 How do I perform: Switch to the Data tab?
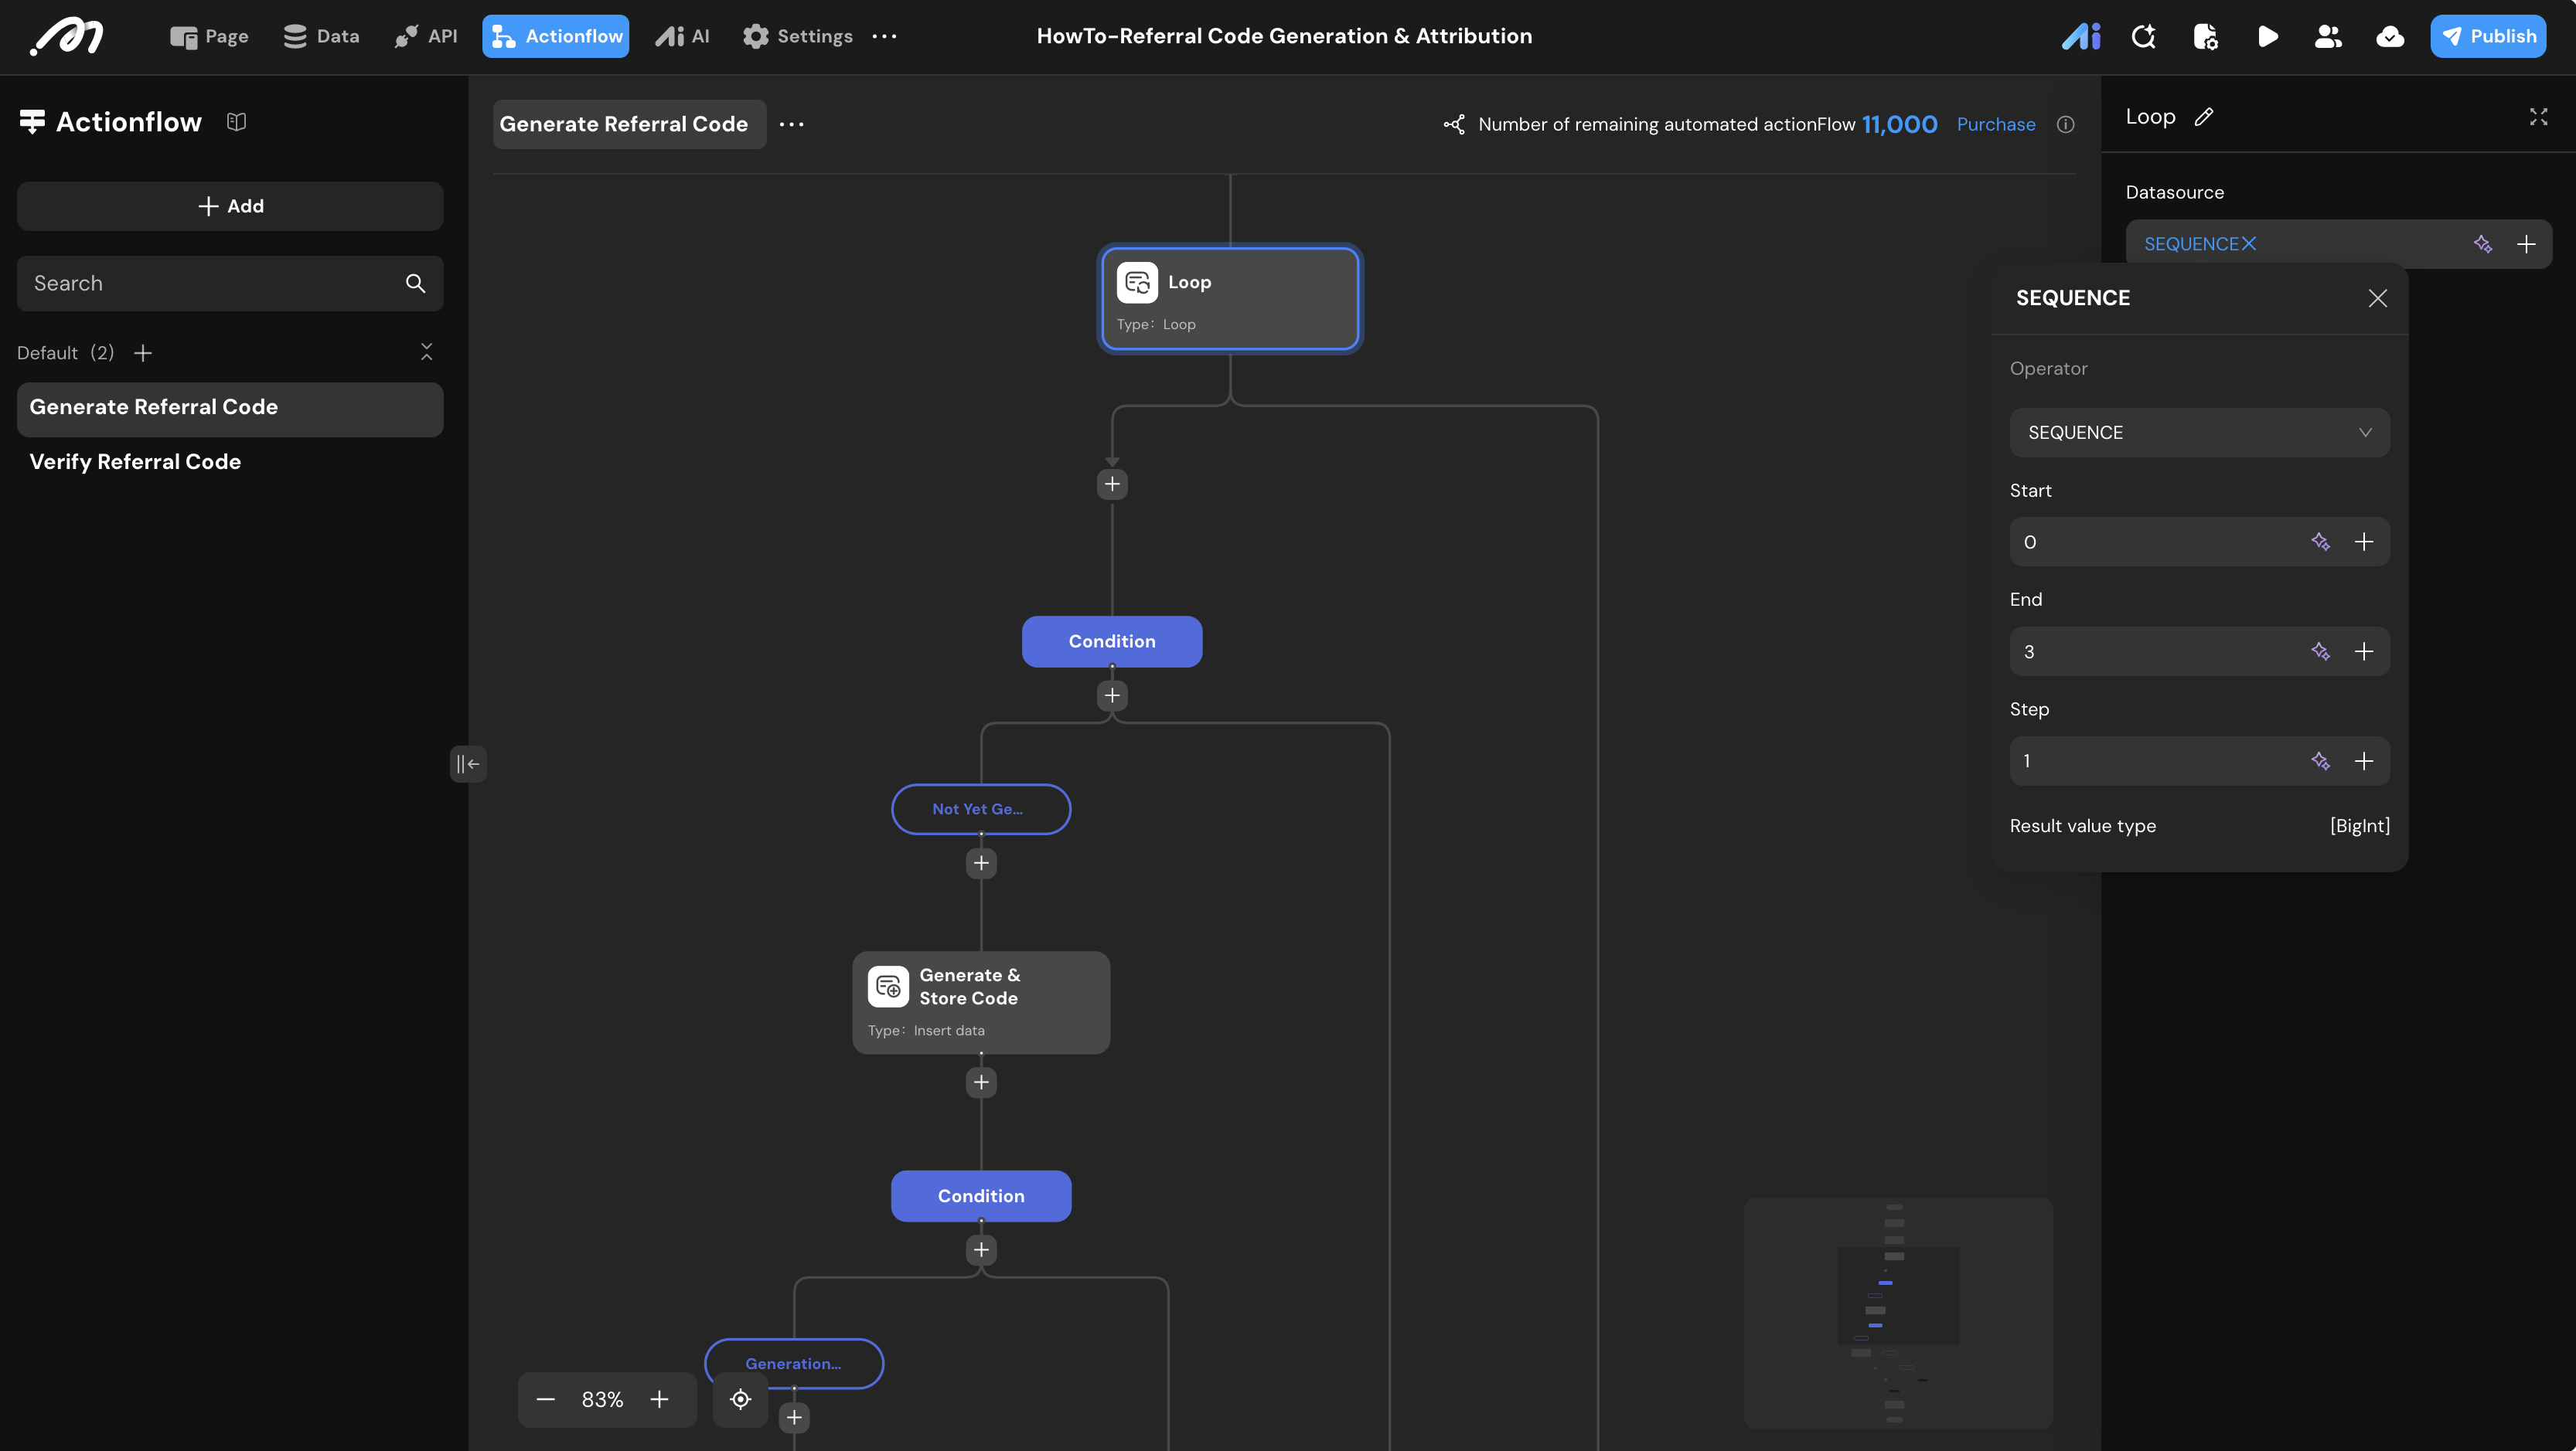(x=321, y=37)
